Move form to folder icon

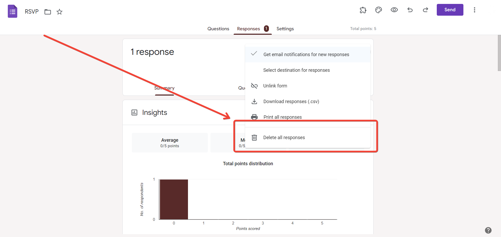coord(48,12)
